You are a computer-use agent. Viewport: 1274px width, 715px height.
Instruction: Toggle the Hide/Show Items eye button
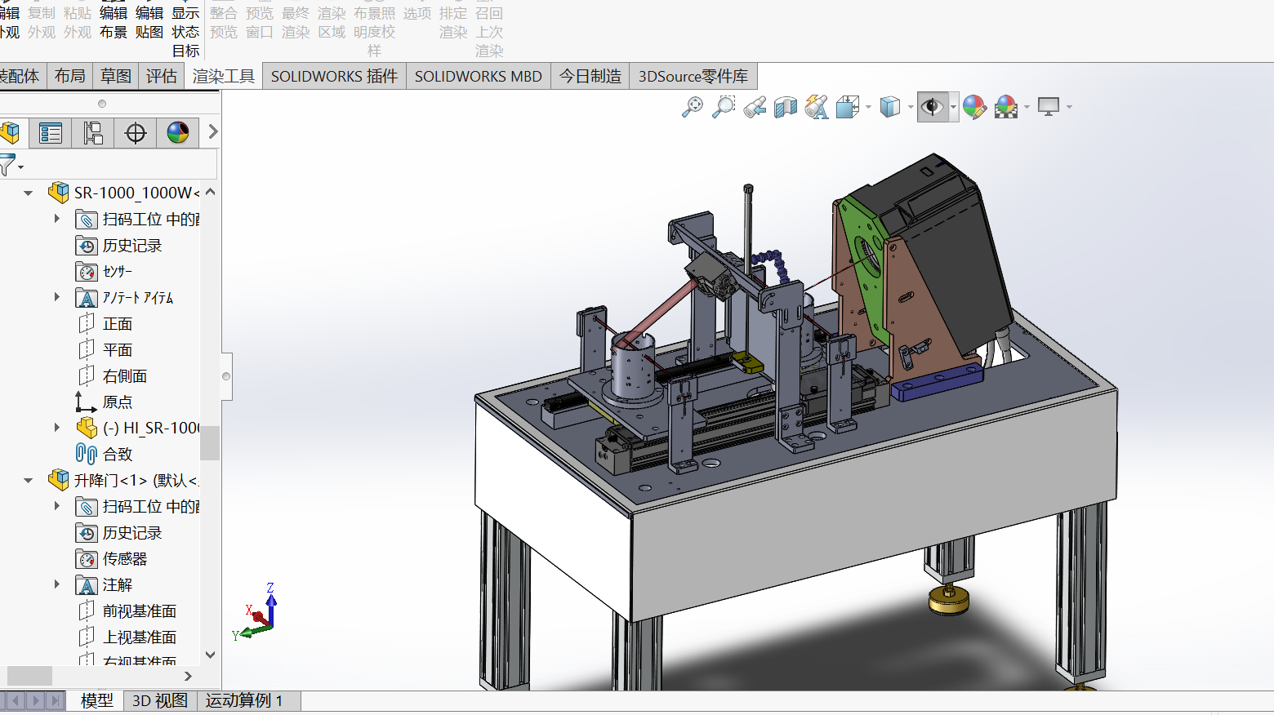coord(932,107)
